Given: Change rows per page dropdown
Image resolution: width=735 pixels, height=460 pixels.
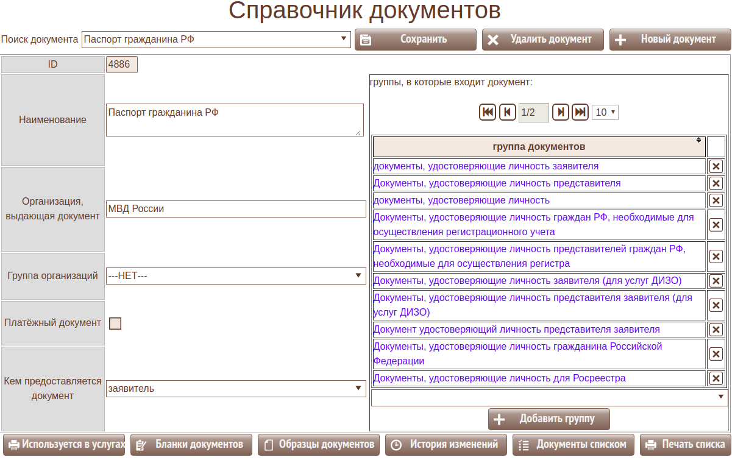Looking at the screenshot, I should [605, 112].
